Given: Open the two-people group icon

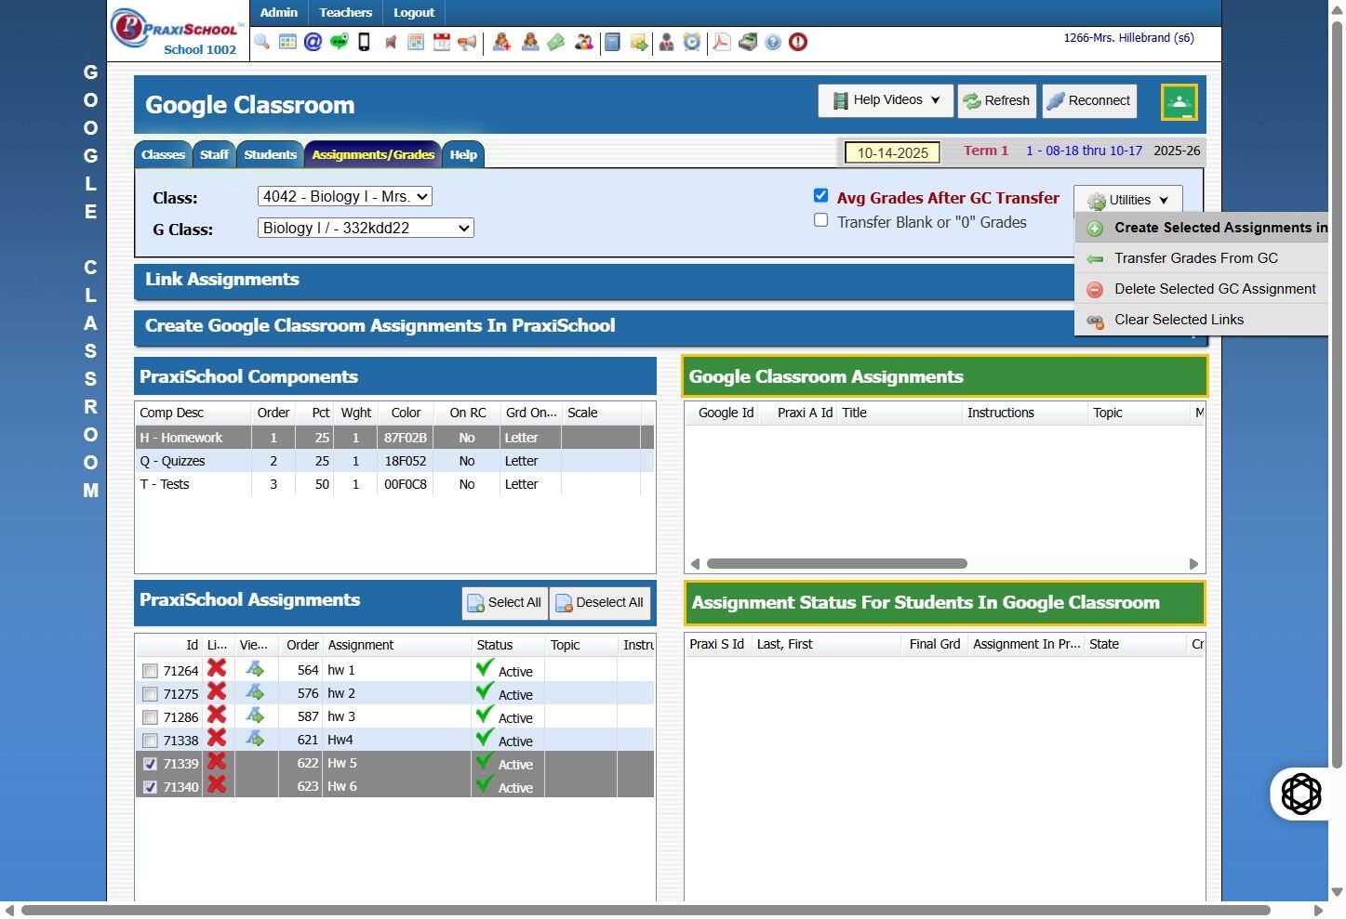Looking at the screenshot, I should [584, 42].
